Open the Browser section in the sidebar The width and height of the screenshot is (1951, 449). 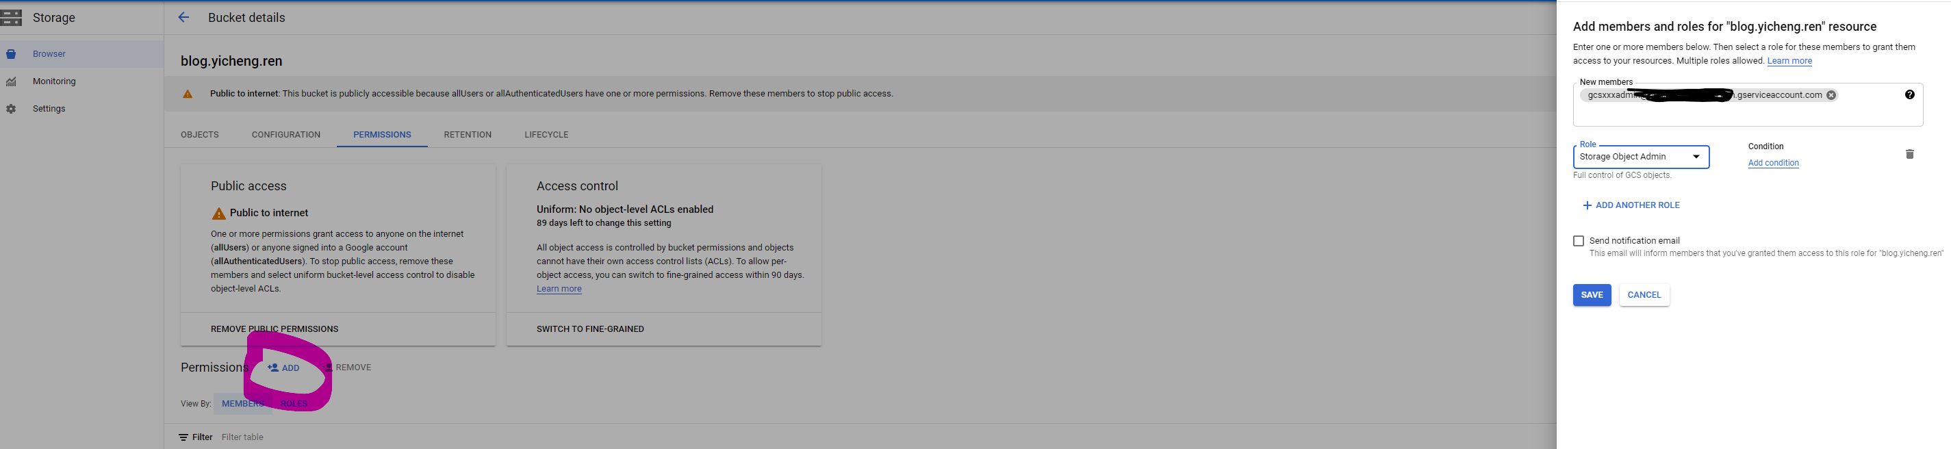click(49, 54)
